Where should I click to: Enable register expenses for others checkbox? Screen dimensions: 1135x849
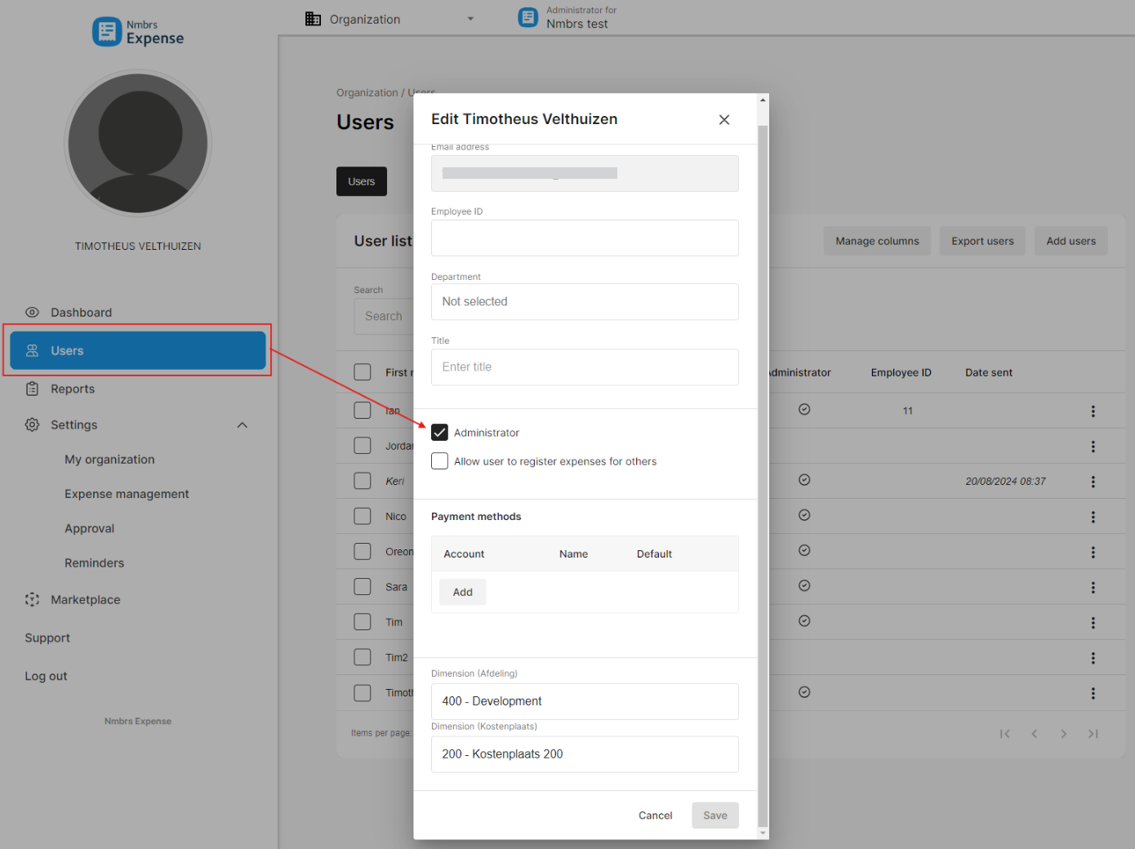439,461
